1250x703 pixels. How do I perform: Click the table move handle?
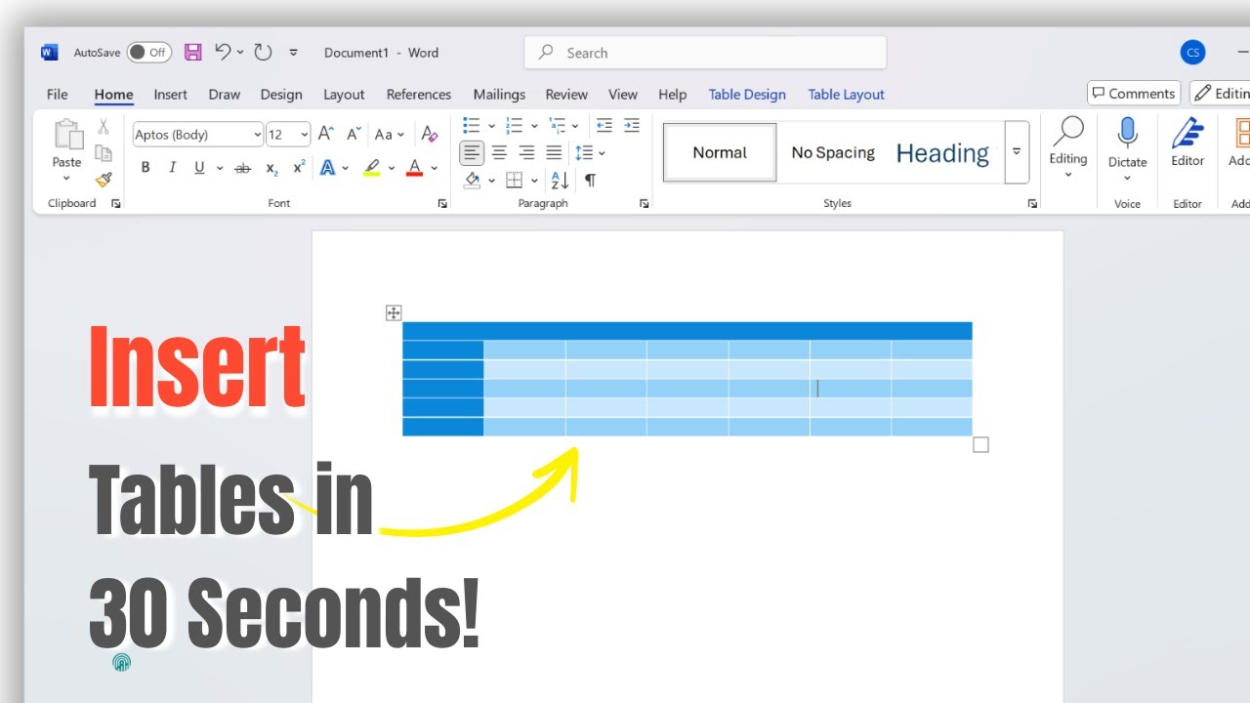coord(394,312)
